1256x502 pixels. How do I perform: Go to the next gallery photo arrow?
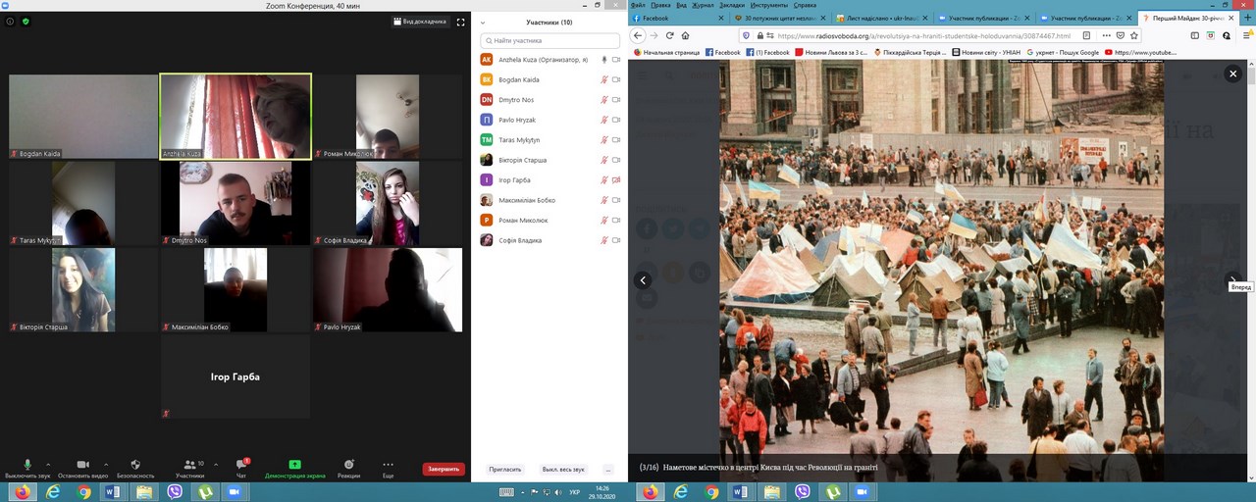pyautogui.click(x=1232, y=279)
